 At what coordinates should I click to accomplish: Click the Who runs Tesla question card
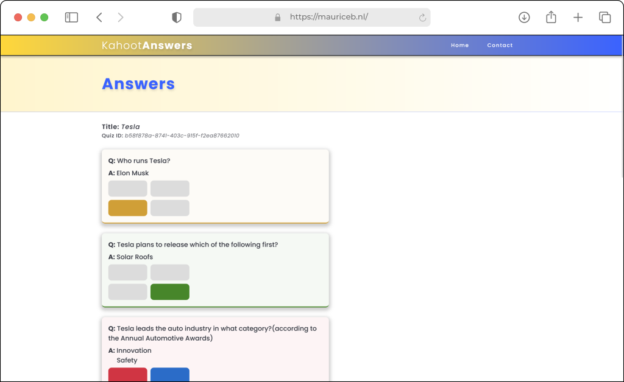(215, 186)
